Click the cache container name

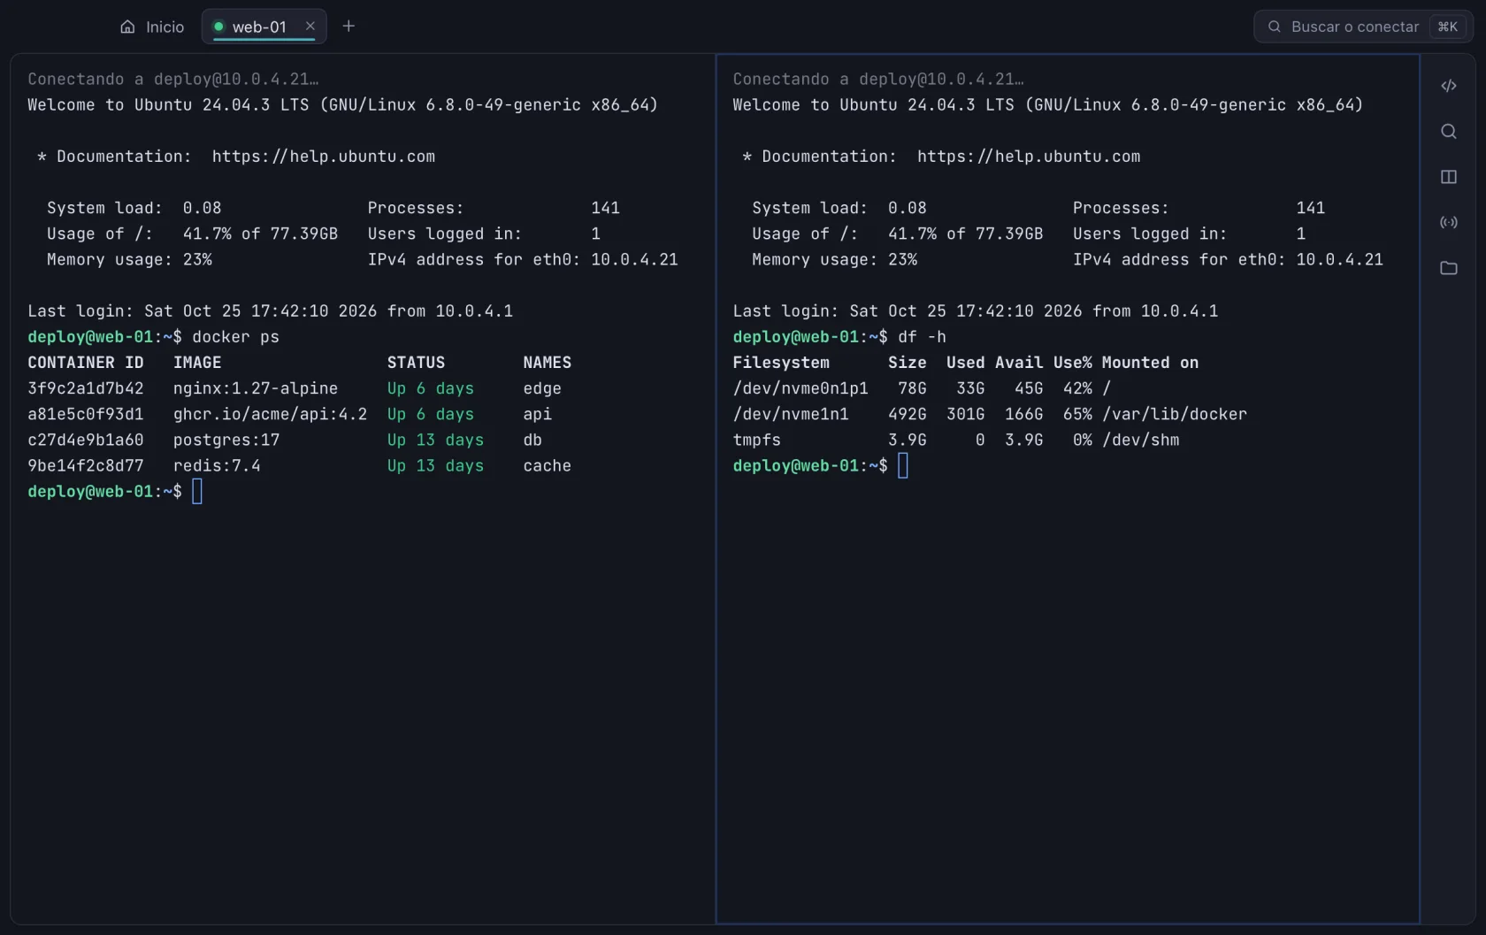(x=547, y=465)
